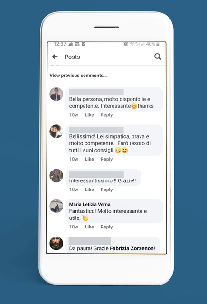Open avatar beside 'Interessantissimo!!!' comment
This screenshot has width=207, height=304.
pyautogui.click(x=56, y=176)
